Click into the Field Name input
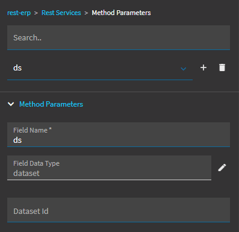Screen dimensions: 239x232 [119, 134]
